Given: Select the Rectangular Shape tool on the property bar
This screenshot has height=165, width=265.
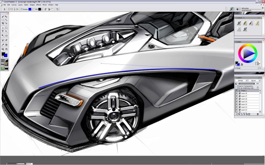Looking at the screenshot, I should [9, 9].
